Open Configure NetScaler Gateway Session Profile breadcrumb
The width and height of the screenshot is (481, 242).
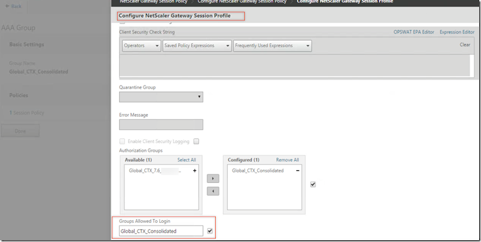click(x=345, y=2)
